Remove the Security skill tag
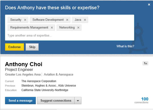This screenshot has height=110, width=153. click(x=25, y=20)
